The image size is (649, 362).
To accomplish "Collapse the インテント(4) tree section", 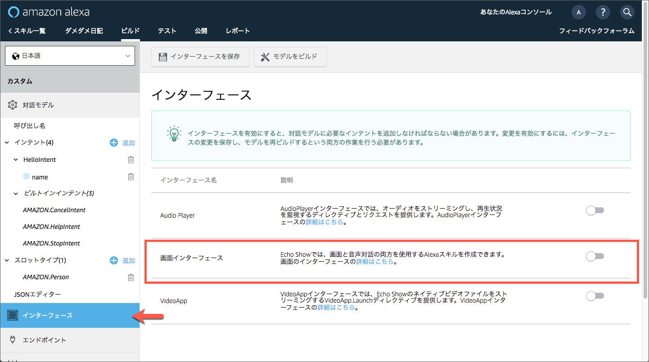I will (x=6, y=142).
